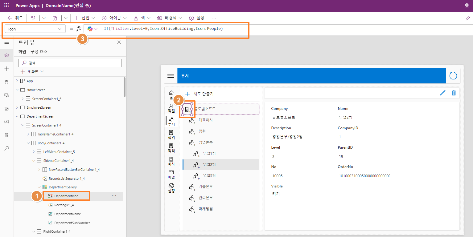Open the variables (x) icon
The height and width of the screenshot is (237, 473).
coord(6,122)
